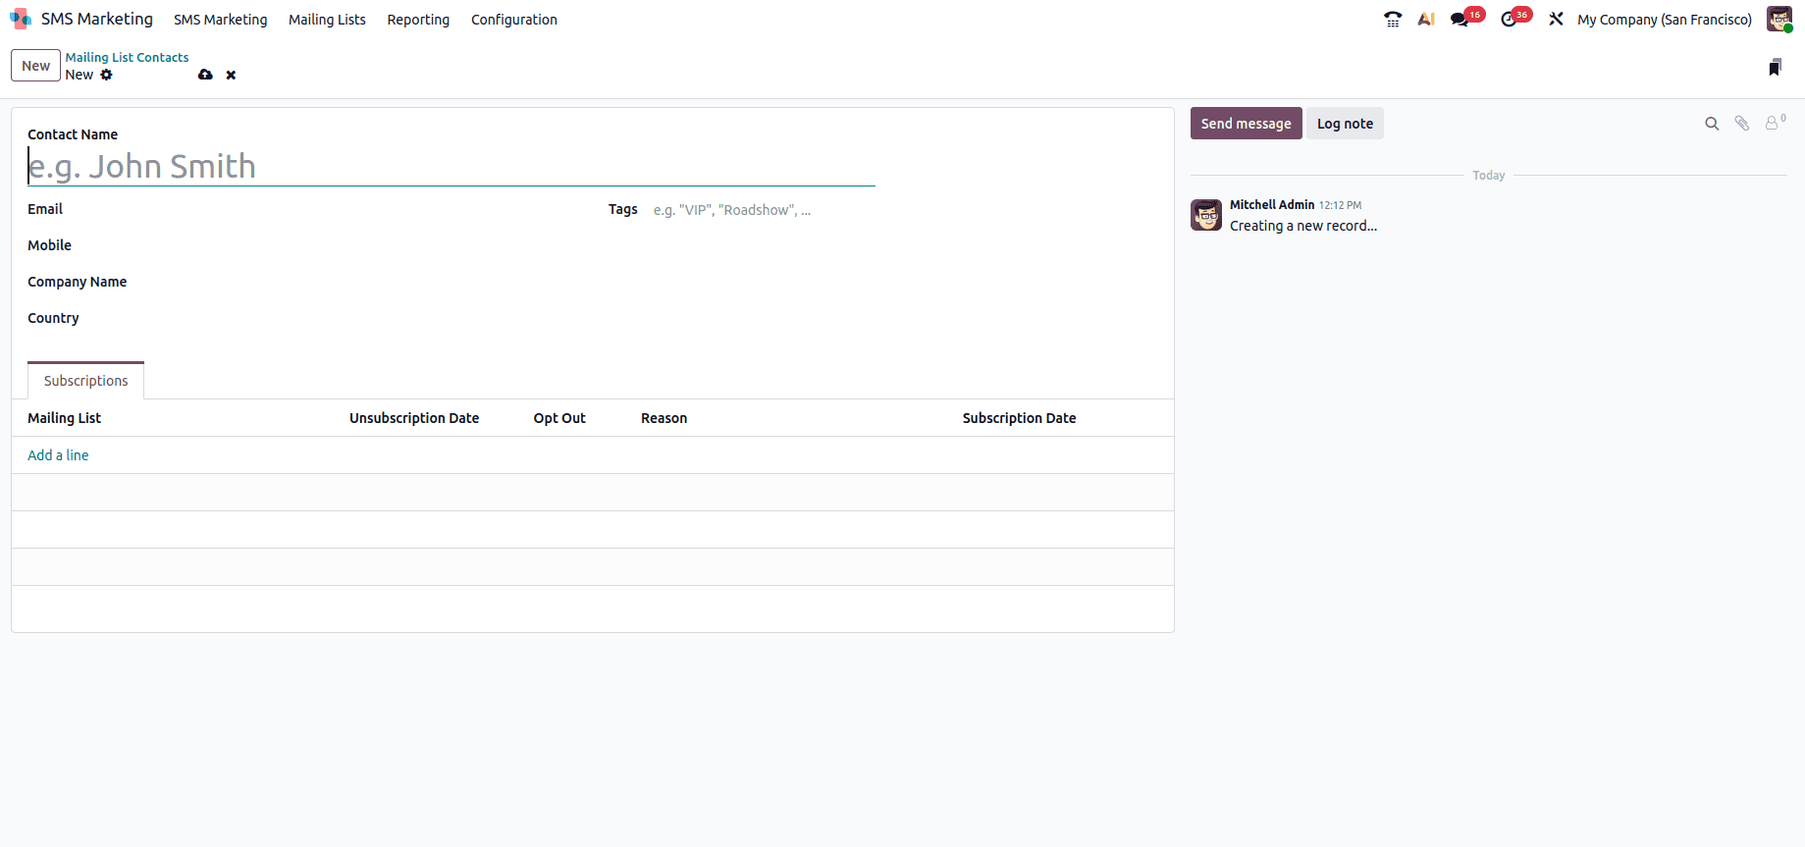
Task: Open the SMS Marketing menu
Action: pos(221,20)
